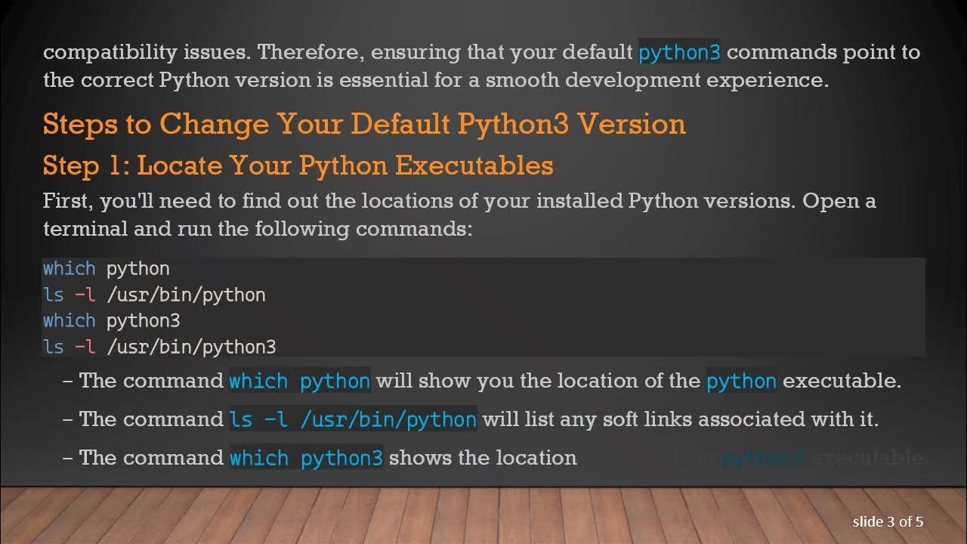This screenshot has height=544, width=967.
Task: Click "shows the location" in the third bullet
Action: coord(483,458)
